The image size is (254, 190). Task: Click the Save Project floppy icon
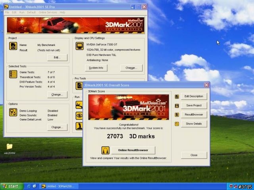(x=177, y=106)
